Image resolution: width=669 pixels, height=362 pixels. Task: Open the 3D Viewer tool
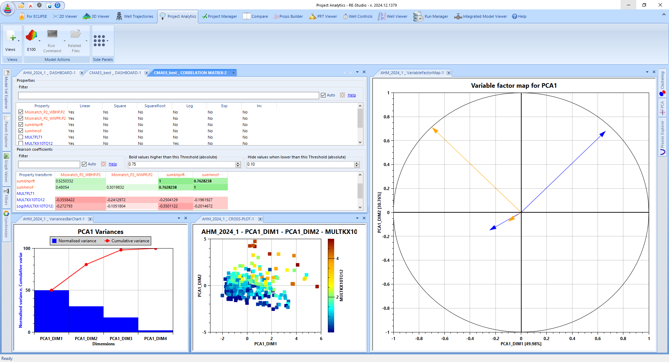96,16
